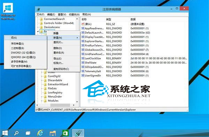Click the Windows Start button
The width and height of the screenshot is (209, 137).
pos(5,133)
